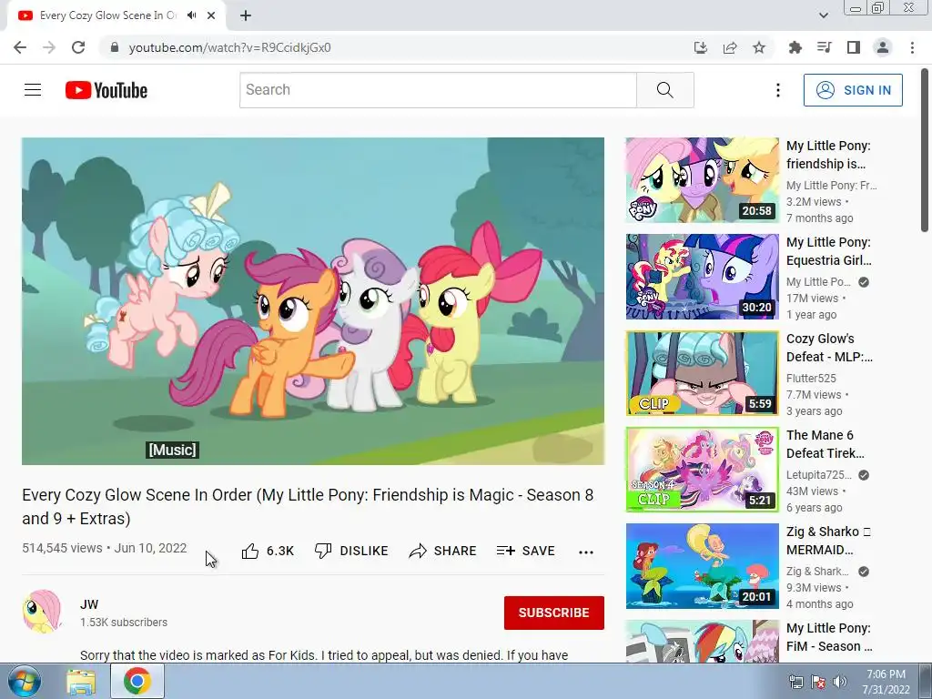Click the 1.53K subscribers text
932x699 pixels.
[124, 623]
